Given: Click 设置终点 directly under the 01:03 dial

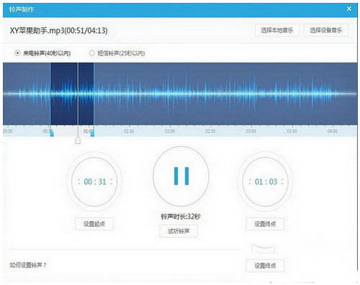Looking at the screenshot, I should coord(265,224).
